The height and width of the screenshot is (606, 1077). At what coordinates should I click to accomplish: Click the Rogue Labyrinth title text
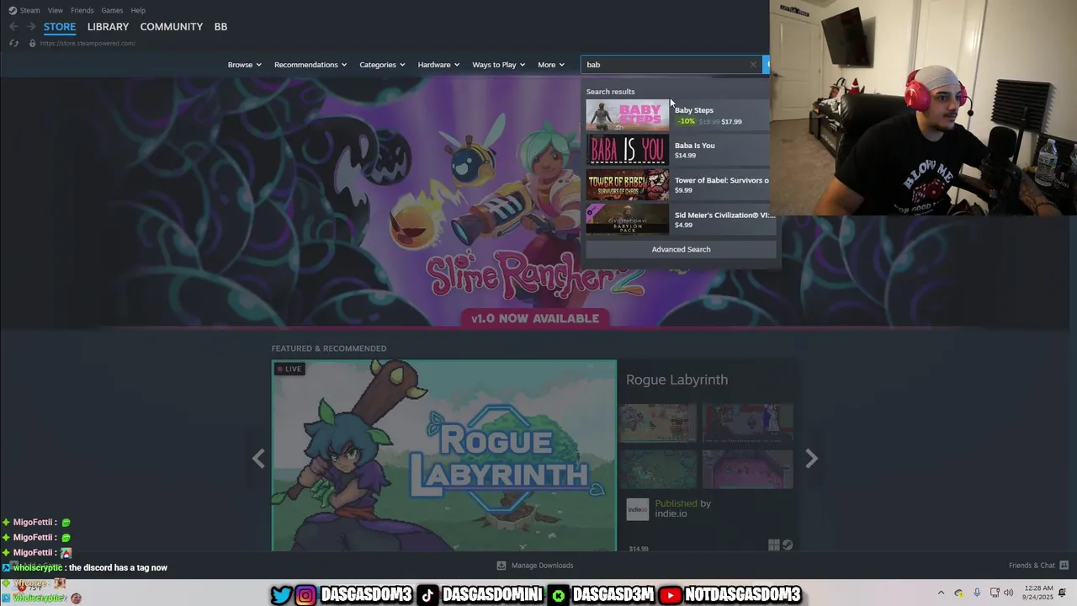[676, 380]
